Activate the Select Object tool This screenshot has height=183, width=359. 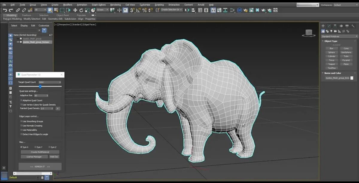[x=50, y=10]
